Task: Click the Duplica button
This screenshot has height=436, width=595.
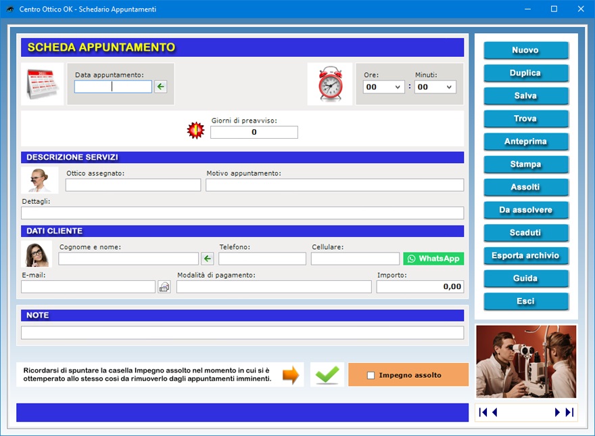Action: coord(525,73)
